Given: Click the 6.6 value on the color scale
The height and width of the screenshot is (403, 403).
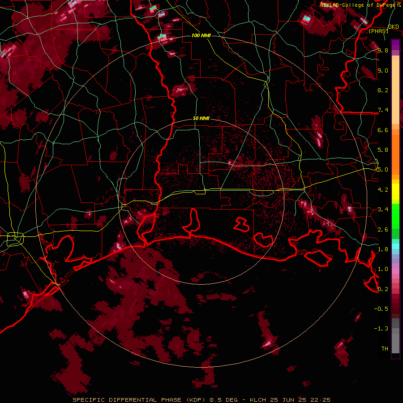Looking at the screenshot, I should [383, 130].
